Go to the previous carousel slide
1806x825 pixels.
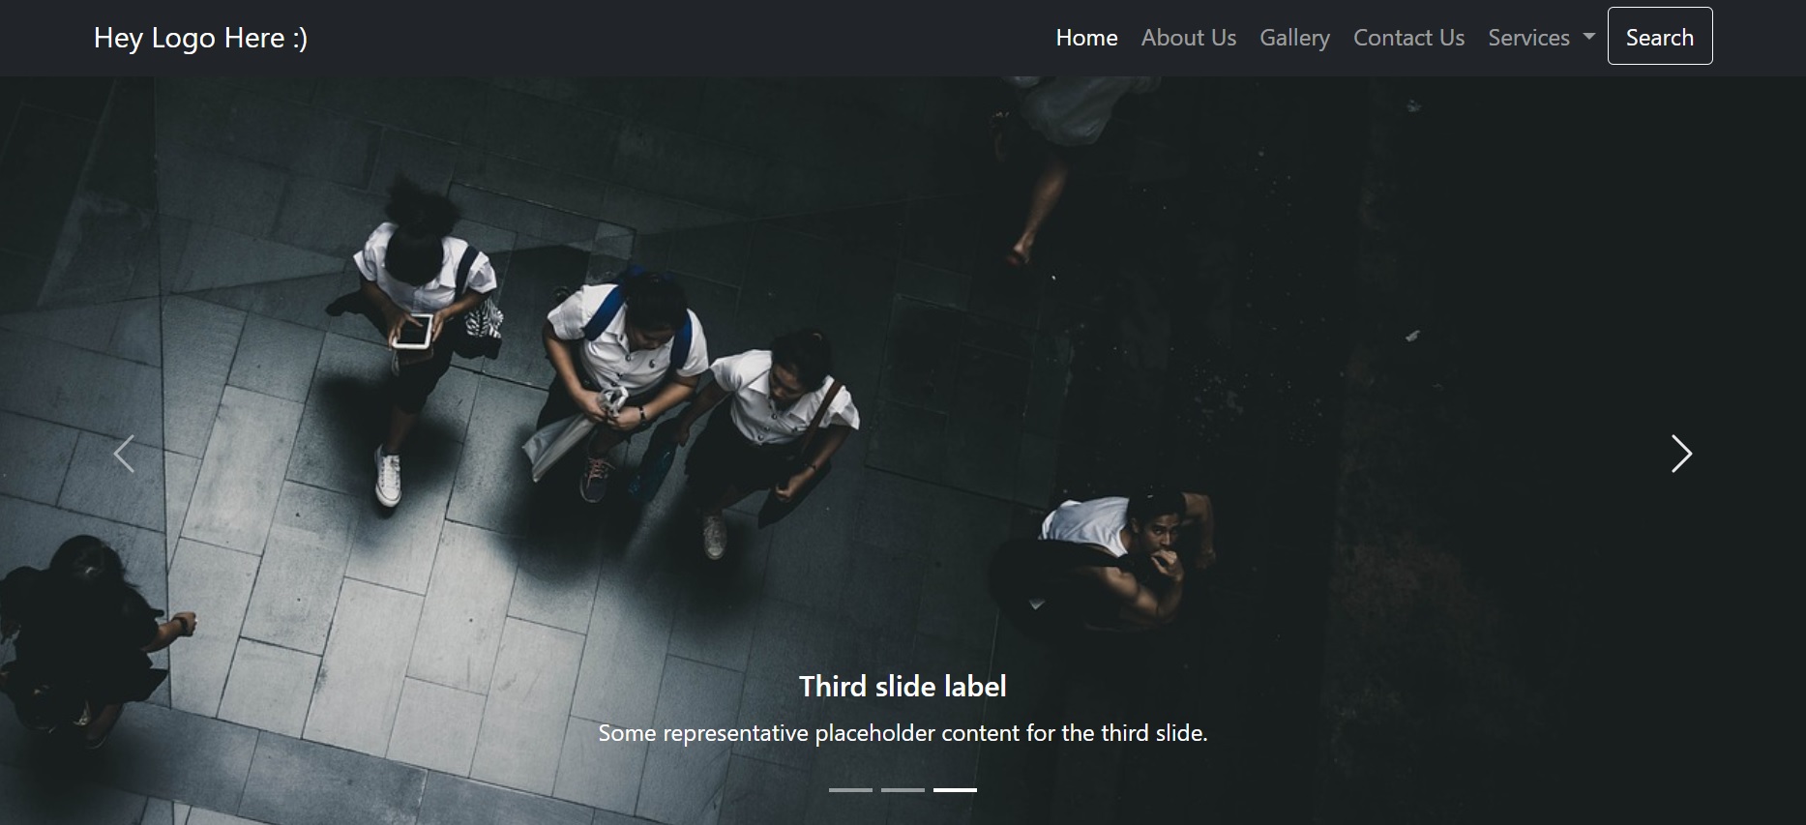(x=124, y=454)
